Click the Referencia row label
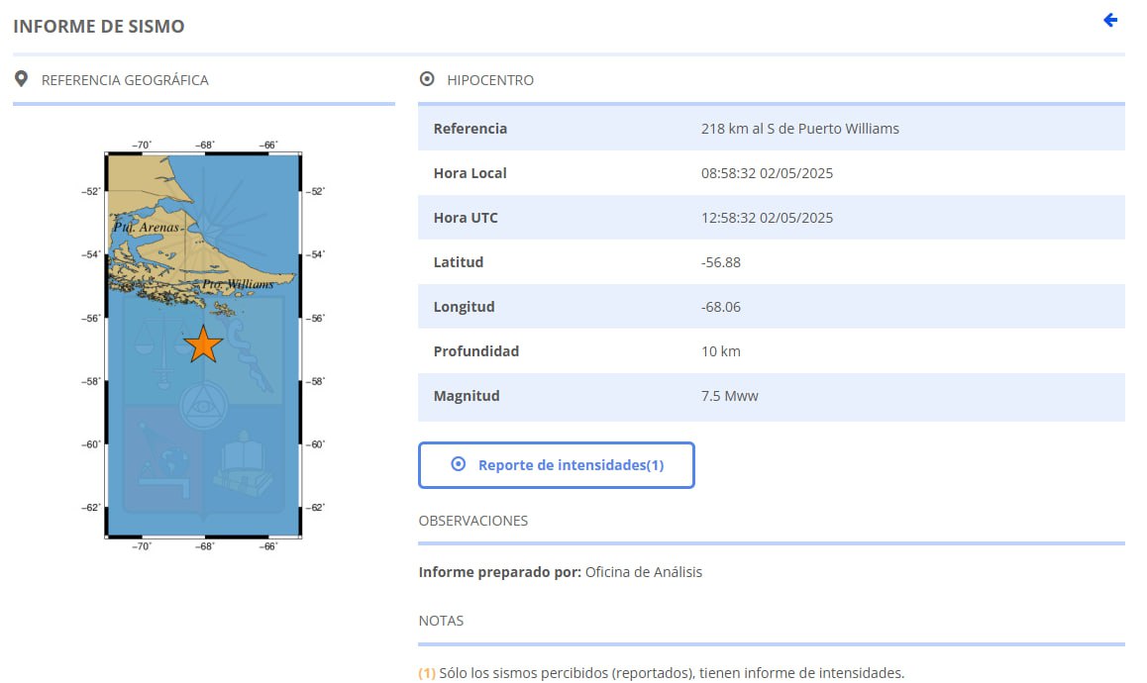This screenshot has width=1147, height=683. click(x=469, y=129)
